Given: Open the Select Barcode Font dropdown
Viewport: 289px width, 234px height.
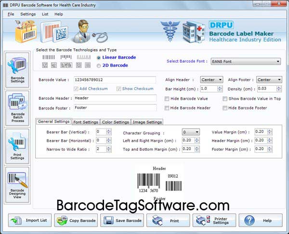Looking at the screenshot, I should pos(246,62).
